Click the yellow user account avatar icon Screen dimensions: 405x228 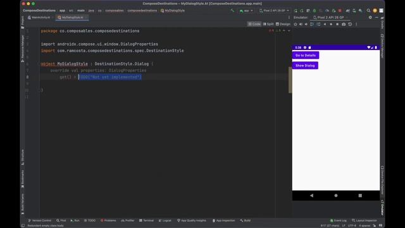(375, 11)
